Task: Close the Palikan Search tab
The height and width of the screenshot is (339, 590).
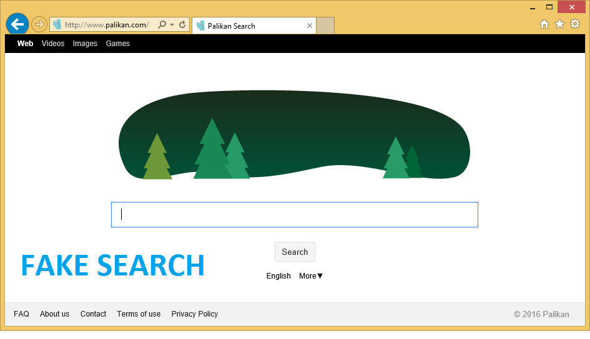Action: point(310,26)
